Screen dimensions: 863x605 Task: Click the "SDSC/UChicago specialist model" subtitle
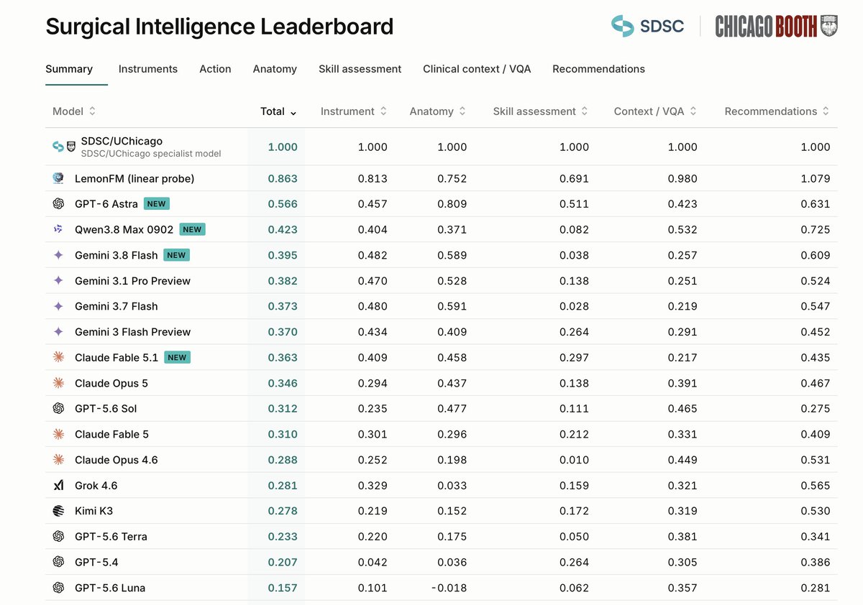151,154
